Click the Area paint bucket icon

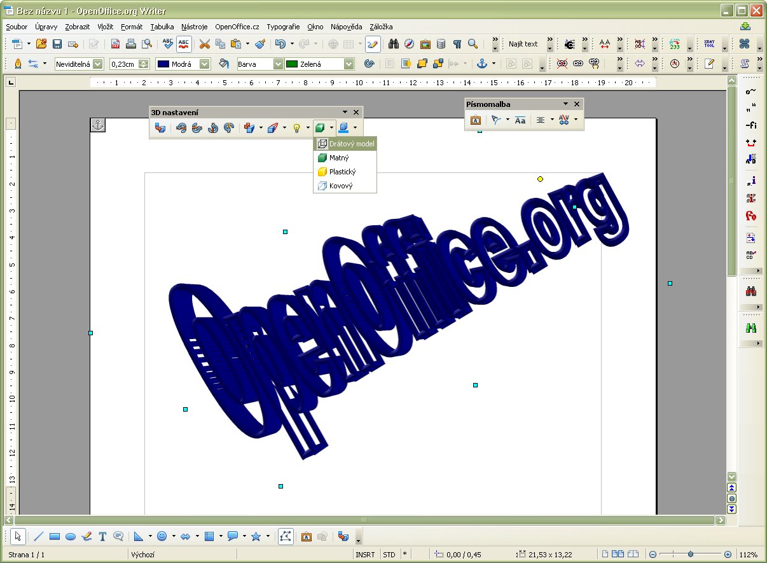pyautogui.click(x=224, y=64)
